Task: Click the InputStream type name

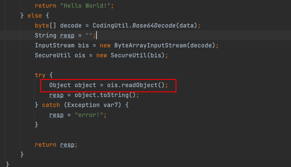Action: 55,46
